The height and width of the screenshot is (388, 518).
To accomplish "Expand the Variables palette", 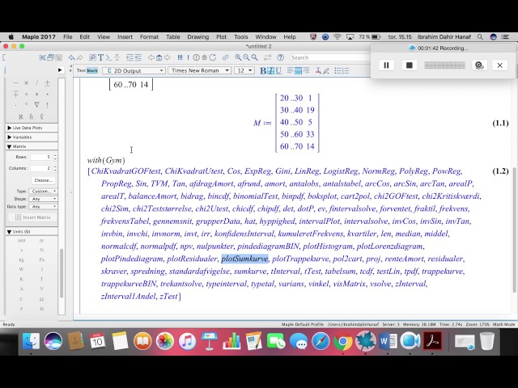I will pos(32,137).
